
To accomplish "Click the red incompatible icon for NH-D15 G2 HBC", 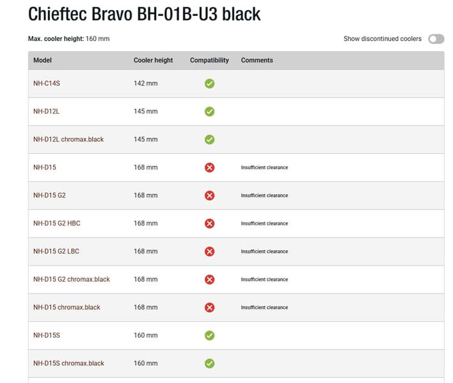I will [209, 223].
